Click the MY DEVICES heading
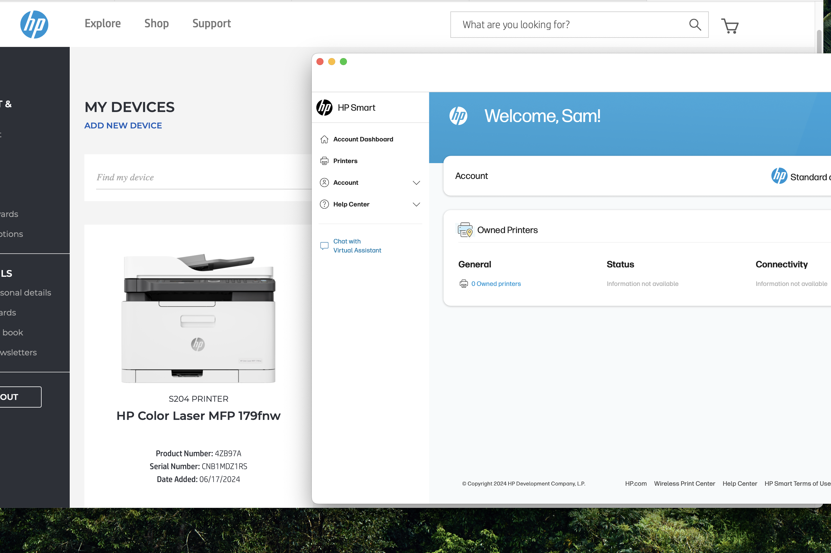 click(x=129, y=107)
